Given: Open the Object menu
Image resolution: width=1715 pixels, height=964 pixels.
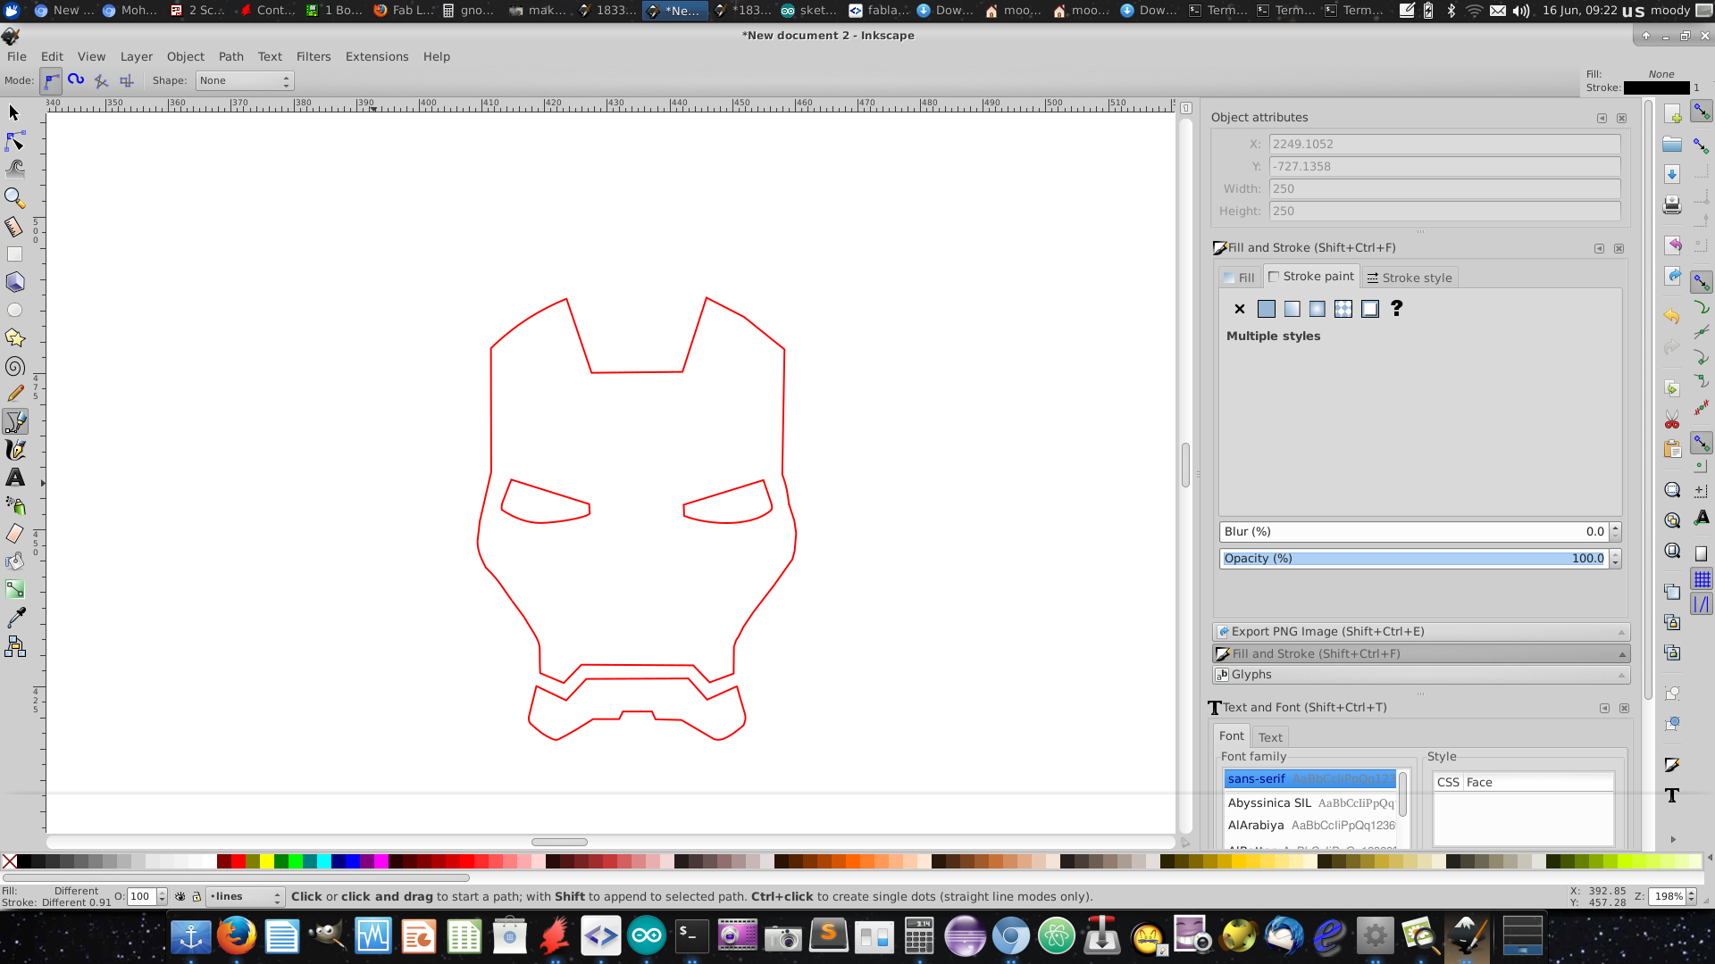Looking at the screenshot, I should click(x=186, y=56).
